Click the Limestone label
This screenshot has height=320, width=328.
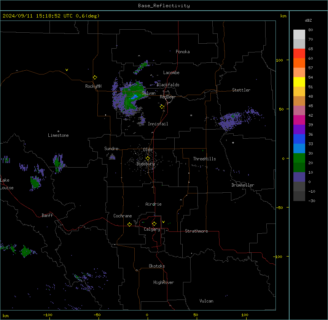[x=58, y=135]
